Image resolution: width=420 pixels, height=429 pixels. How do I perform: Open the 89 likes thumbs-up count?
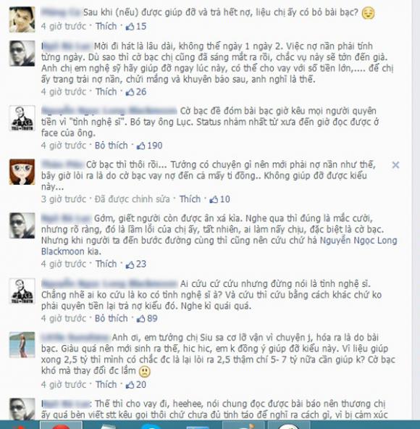(147, 318)
